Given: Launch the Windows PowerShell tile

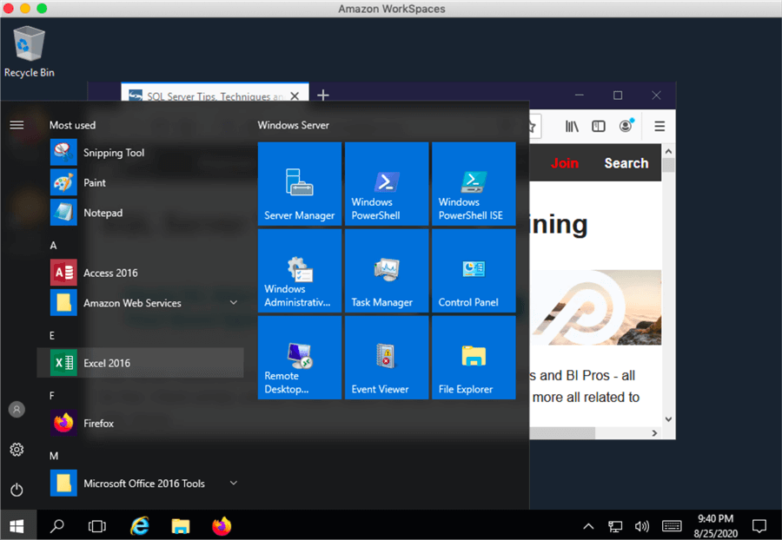Looking at the screenshot, I should point(387,183).
